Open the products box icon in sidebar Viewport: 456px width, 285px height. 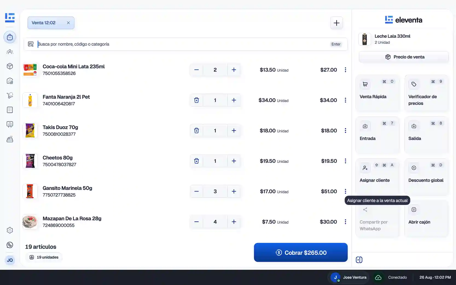[10, 66]
